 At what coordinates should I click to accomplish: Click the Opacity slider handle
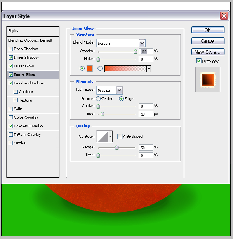click(x=136, y=51)
